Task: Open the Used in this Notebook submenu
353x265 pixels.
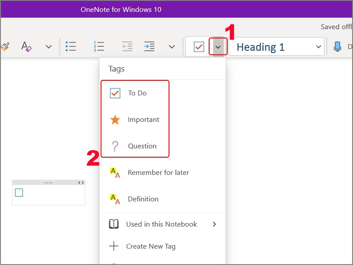Action: (162, 224)
